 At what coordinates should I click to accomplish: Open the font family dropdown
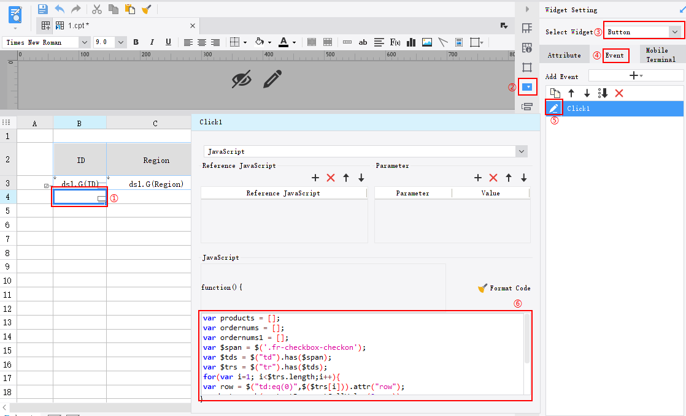click(83, 42)
